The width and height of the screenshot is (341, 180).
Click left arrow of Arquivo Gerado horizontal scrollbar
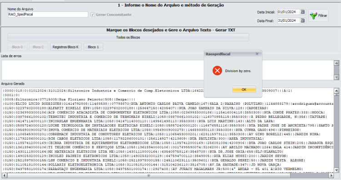[4, 175]
